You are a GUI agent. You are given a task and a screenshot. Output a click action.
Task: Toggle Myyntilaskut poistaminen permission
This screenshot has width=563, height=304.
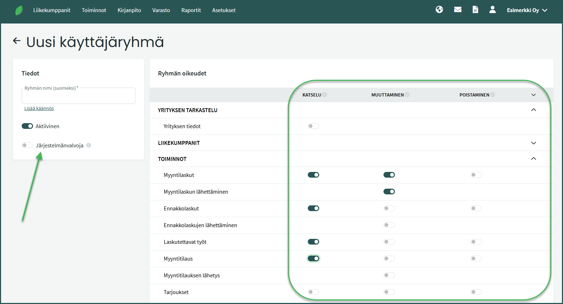click(x=476, y=175)
